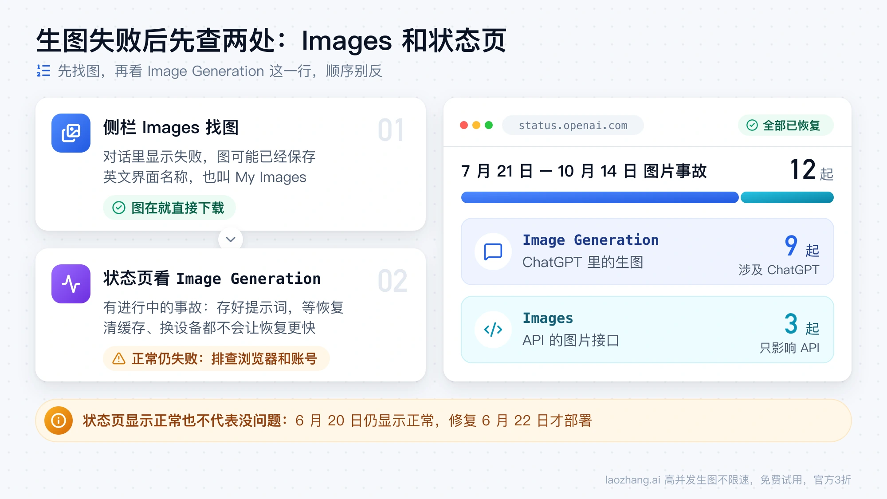Click the text 只影响 API
This screenshot has width=887, height=499.
tap(789, 348)
